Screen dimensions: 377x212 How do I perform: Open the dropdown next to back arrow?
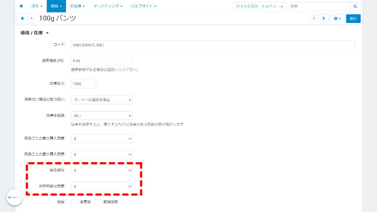[32, 18]
